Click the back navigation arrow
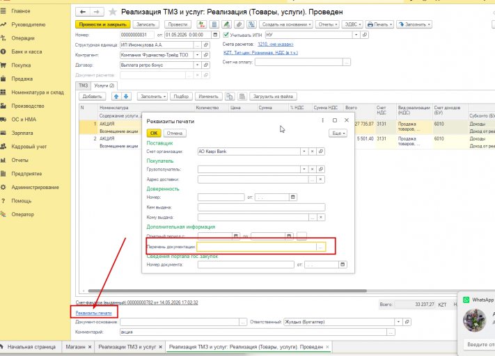495x356 pixels. (83, 12)
